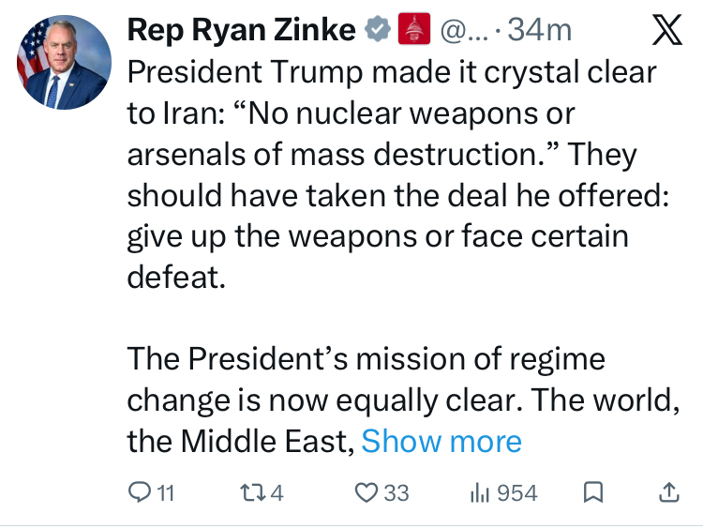Screen dimensions: 703x528
Task: Click the reply count of 11
Action: (165, 492)
